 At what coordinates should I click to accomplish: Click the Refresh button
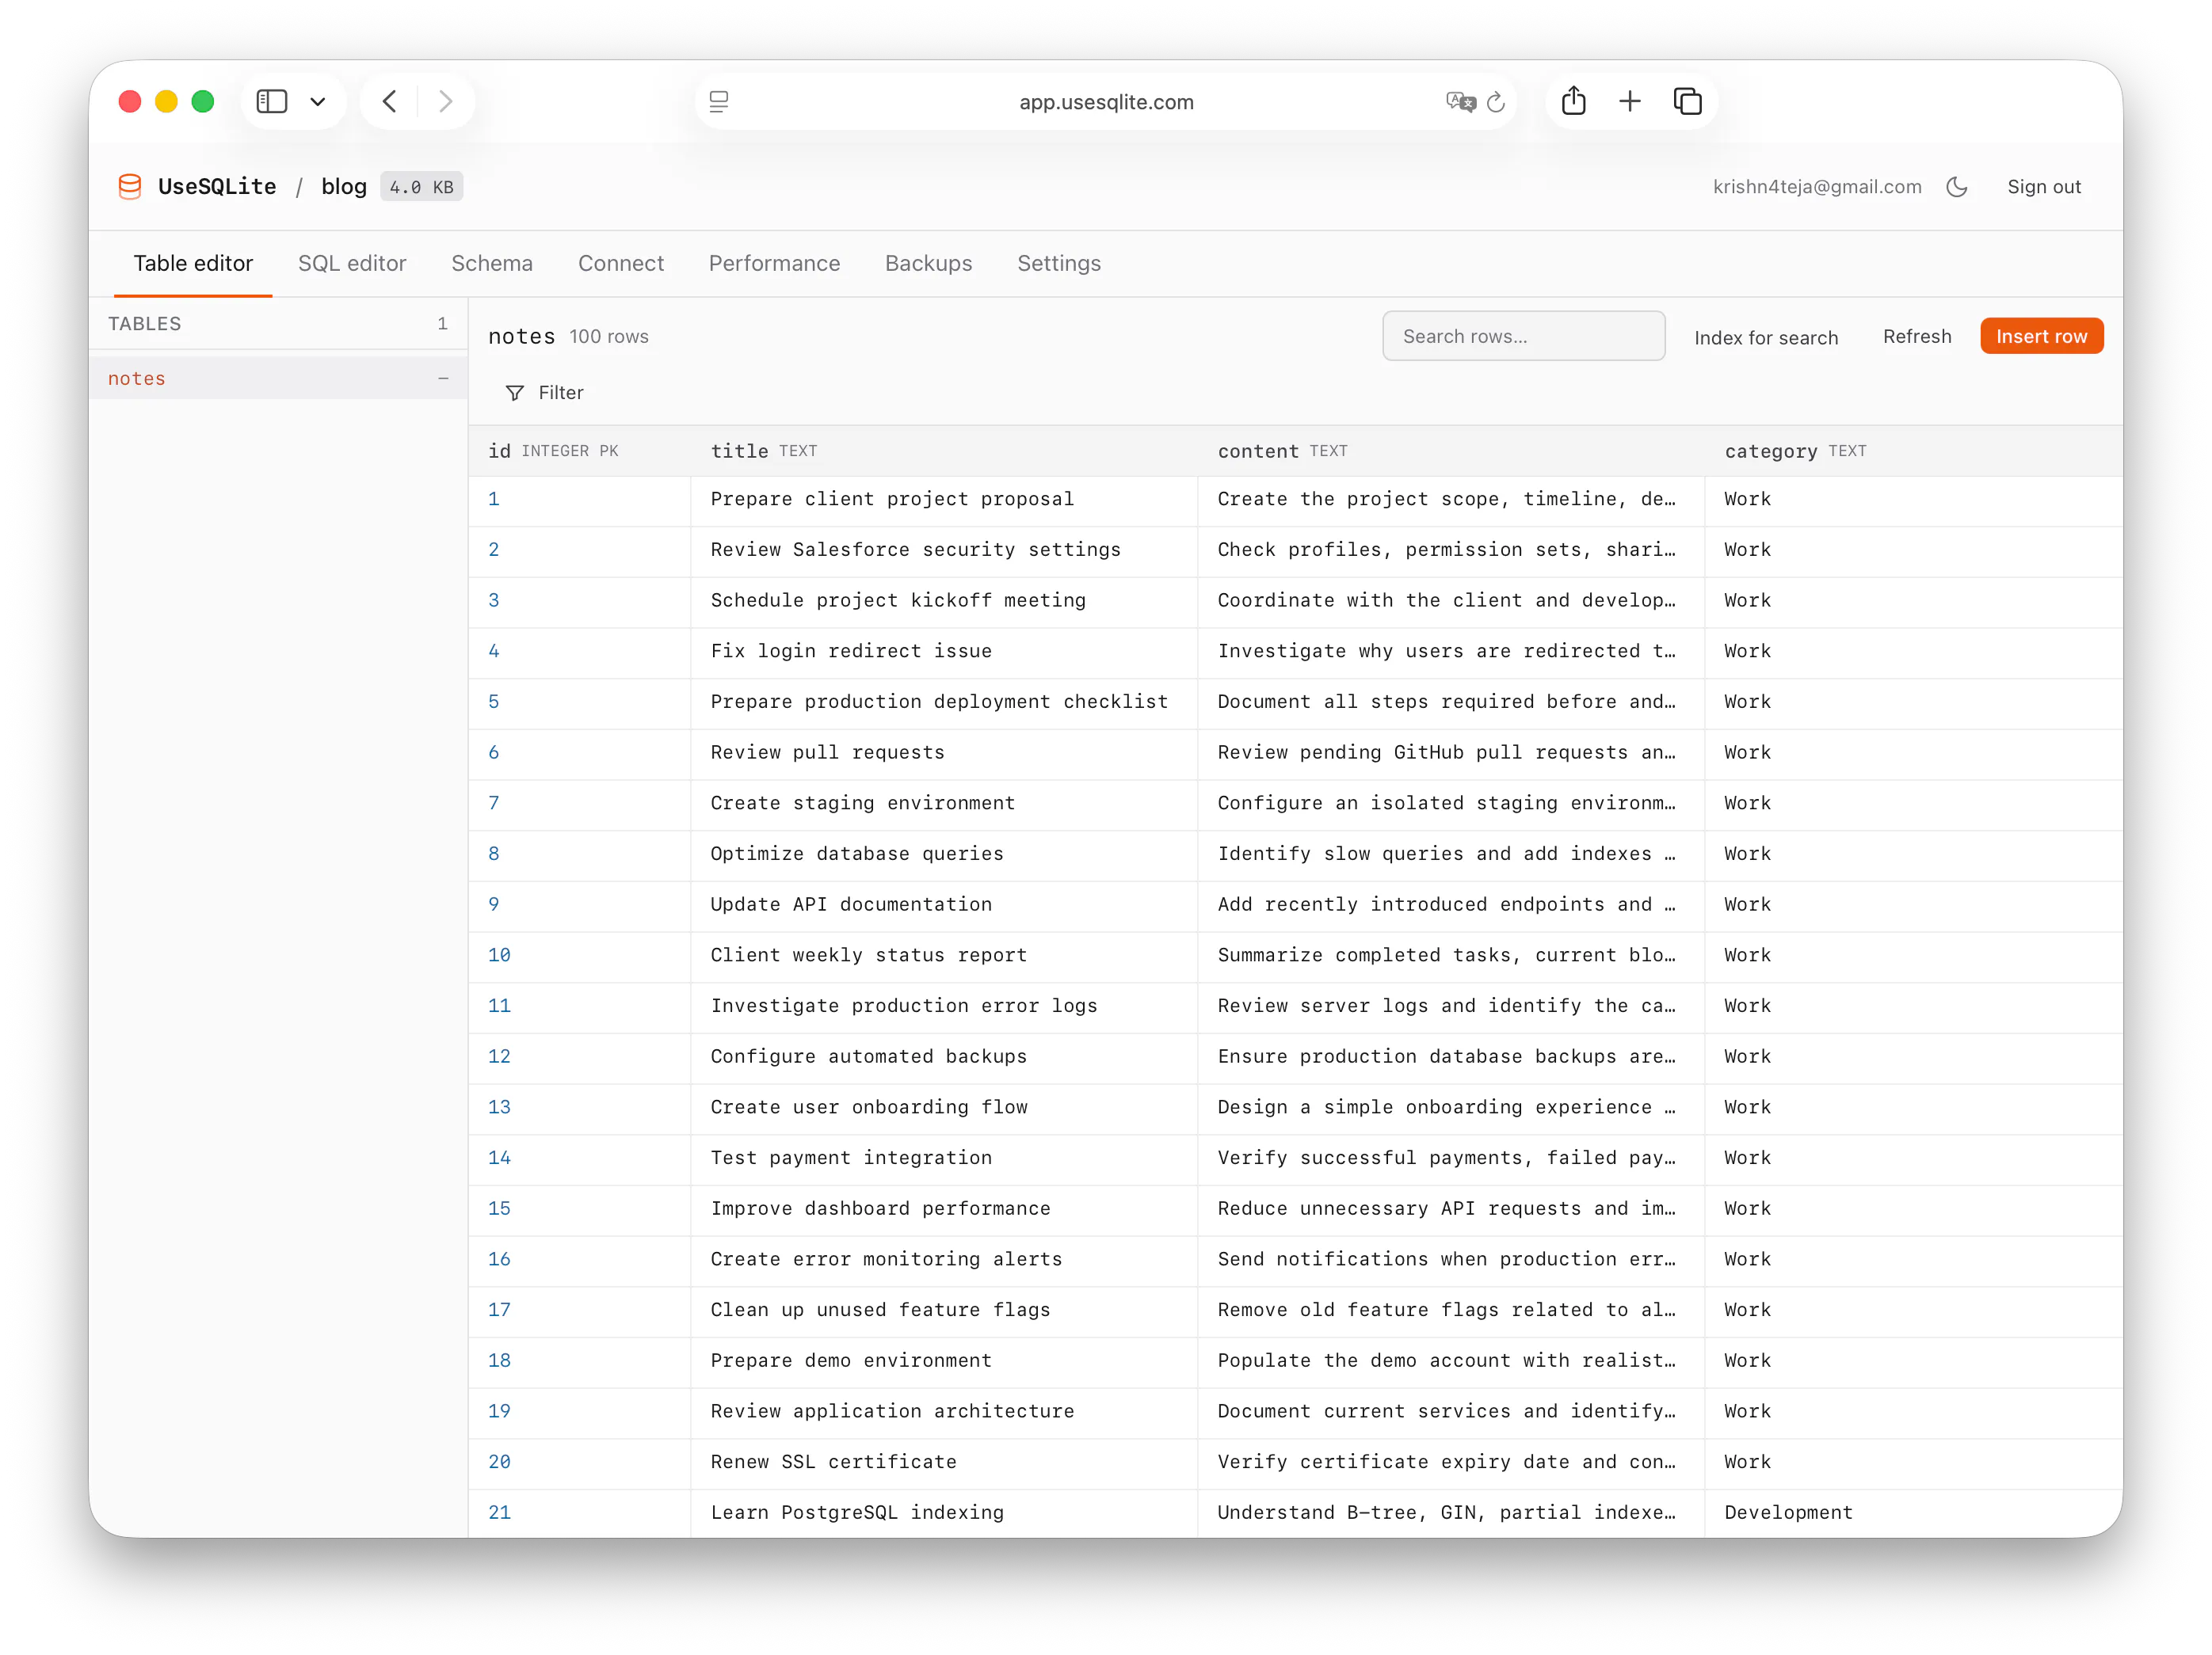1917,336
